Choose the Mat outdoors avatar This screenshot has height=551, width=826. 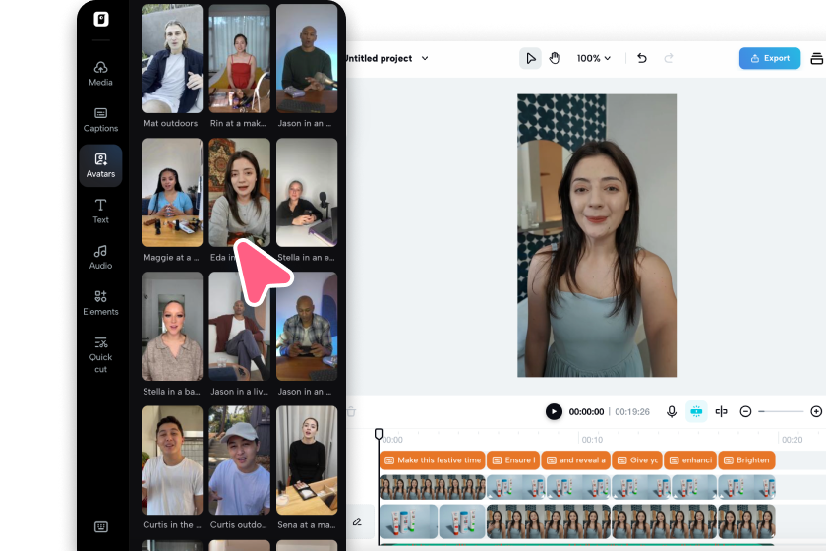172,58
